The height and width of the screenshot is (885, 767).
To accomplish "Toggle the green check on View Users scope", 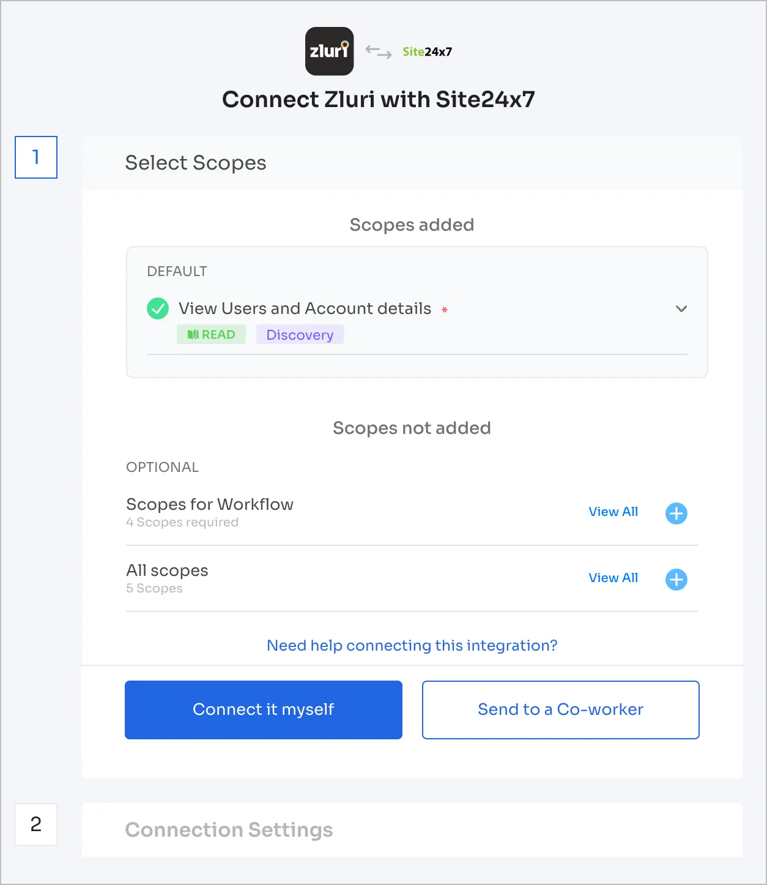I will pyautogui.click(x=158, y=308).
